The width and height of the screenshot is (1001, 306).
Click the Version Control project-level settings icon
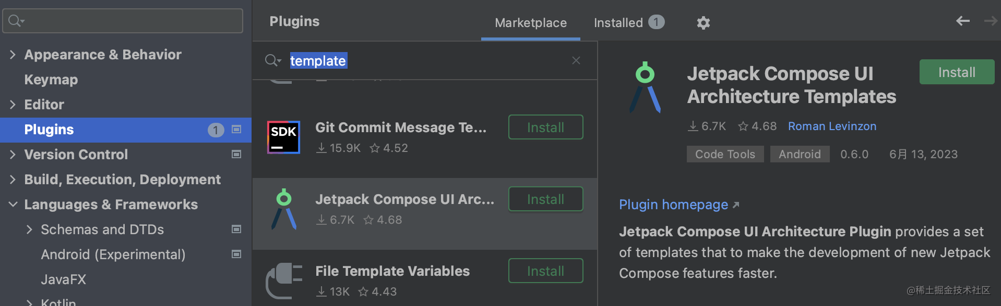pos(236,155)
